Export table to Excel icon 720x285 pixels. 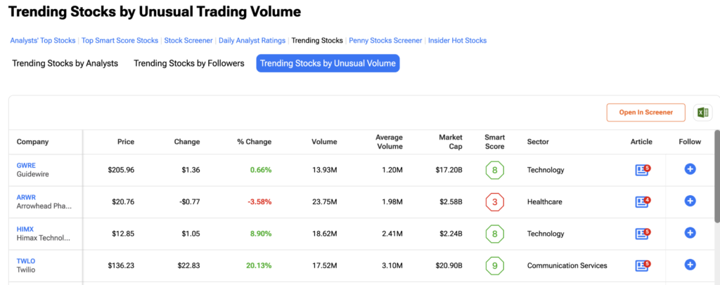click(x=702, y=112)
